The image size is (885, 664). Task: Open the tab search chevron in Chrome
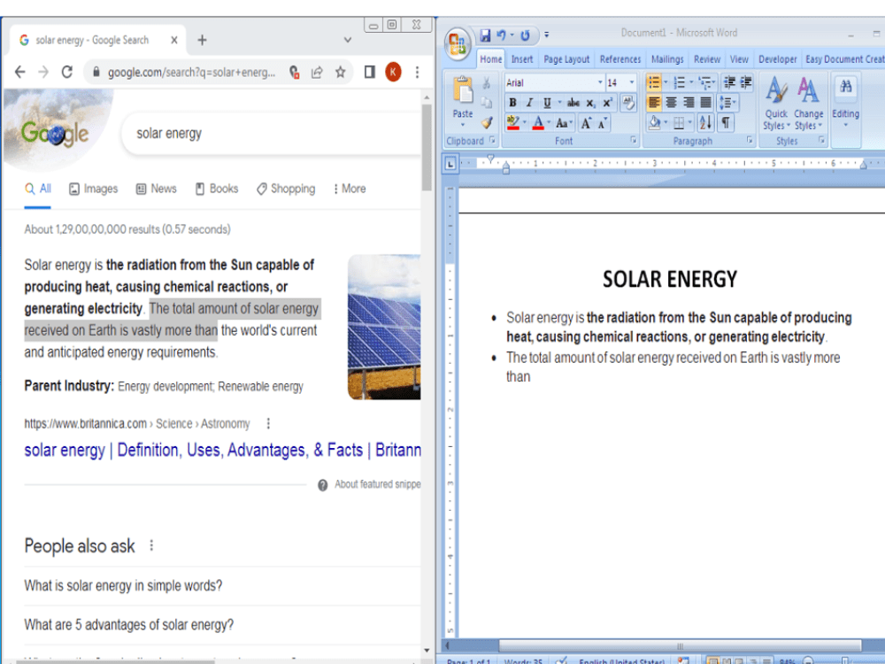[348, 40]
